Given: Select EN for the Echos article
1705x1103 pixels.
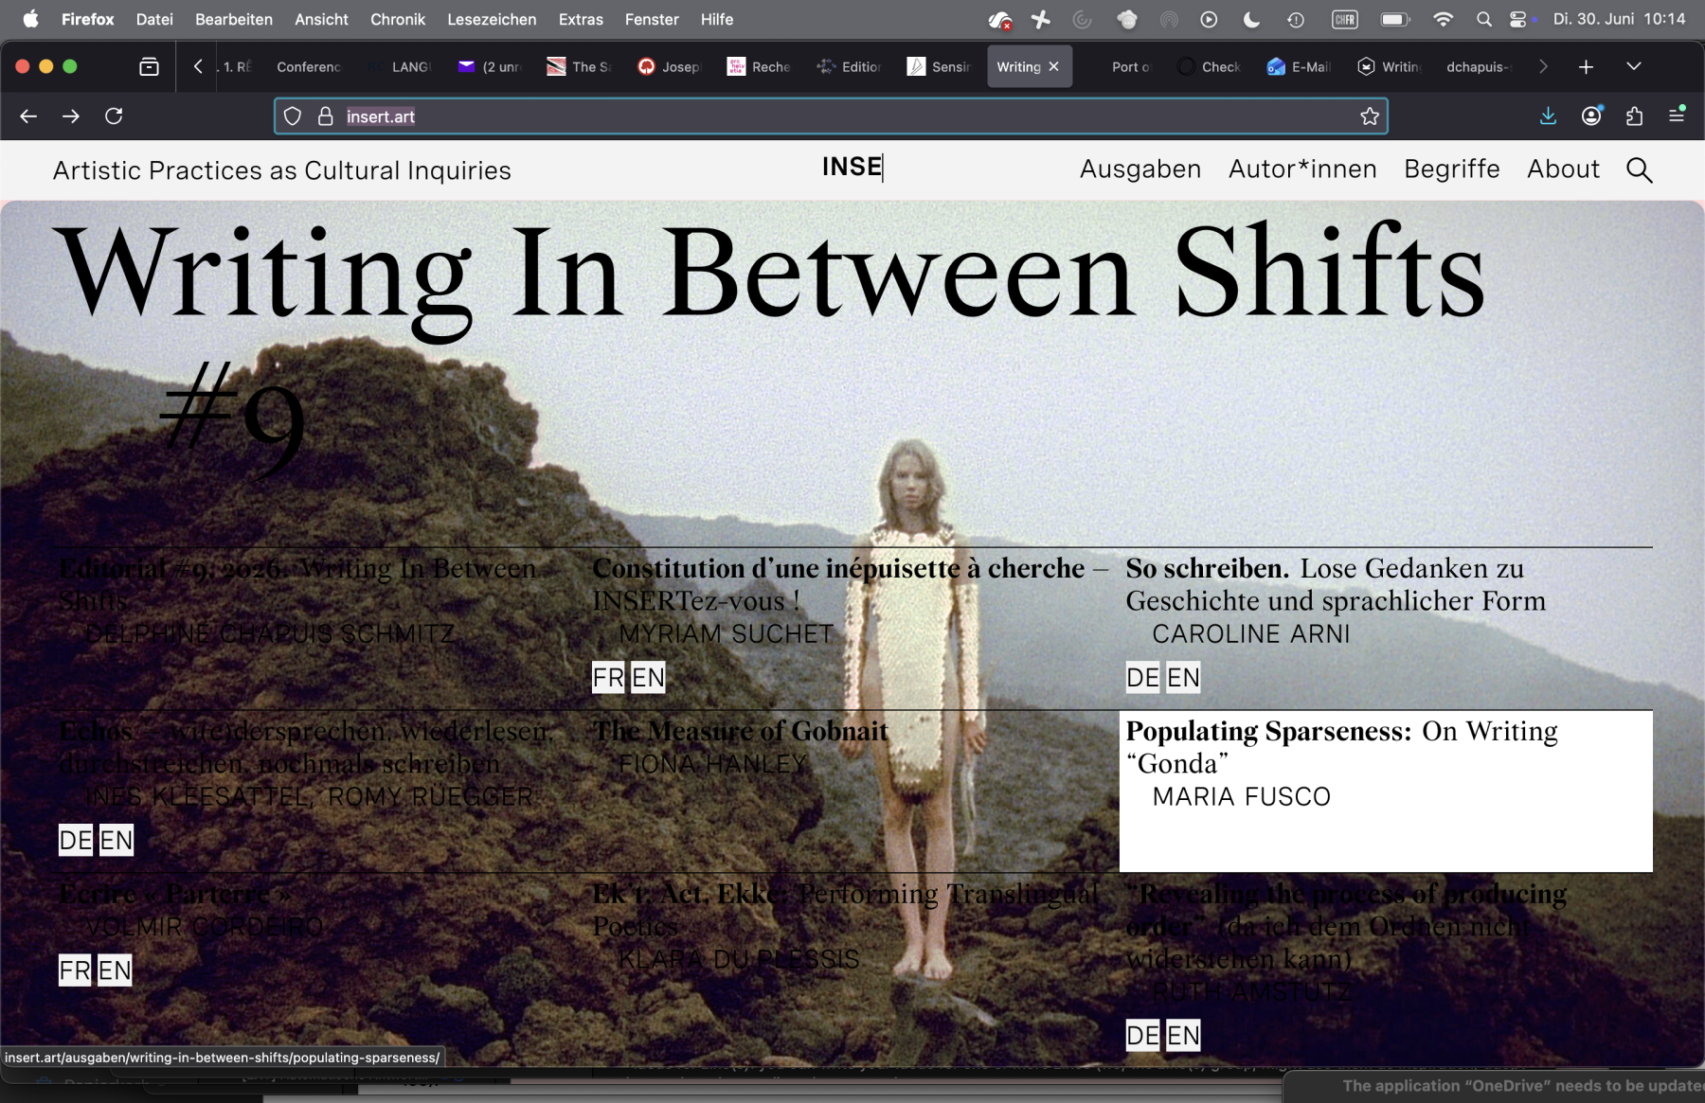Looking at the screenshot, I should click(x=117, y=840).
